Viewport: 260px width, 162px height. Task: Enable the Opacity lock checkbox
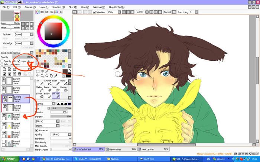click(2, 61)
